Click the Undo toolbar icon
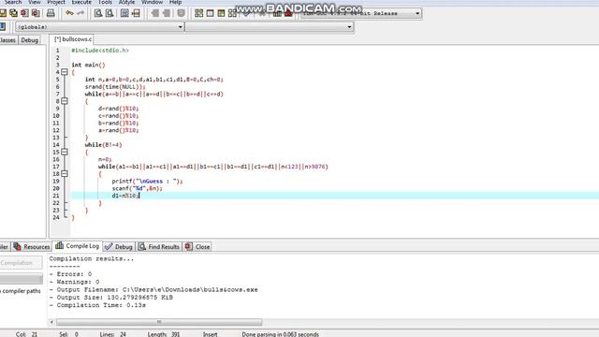This screenshot has width=599, height=337. [69, 13]
